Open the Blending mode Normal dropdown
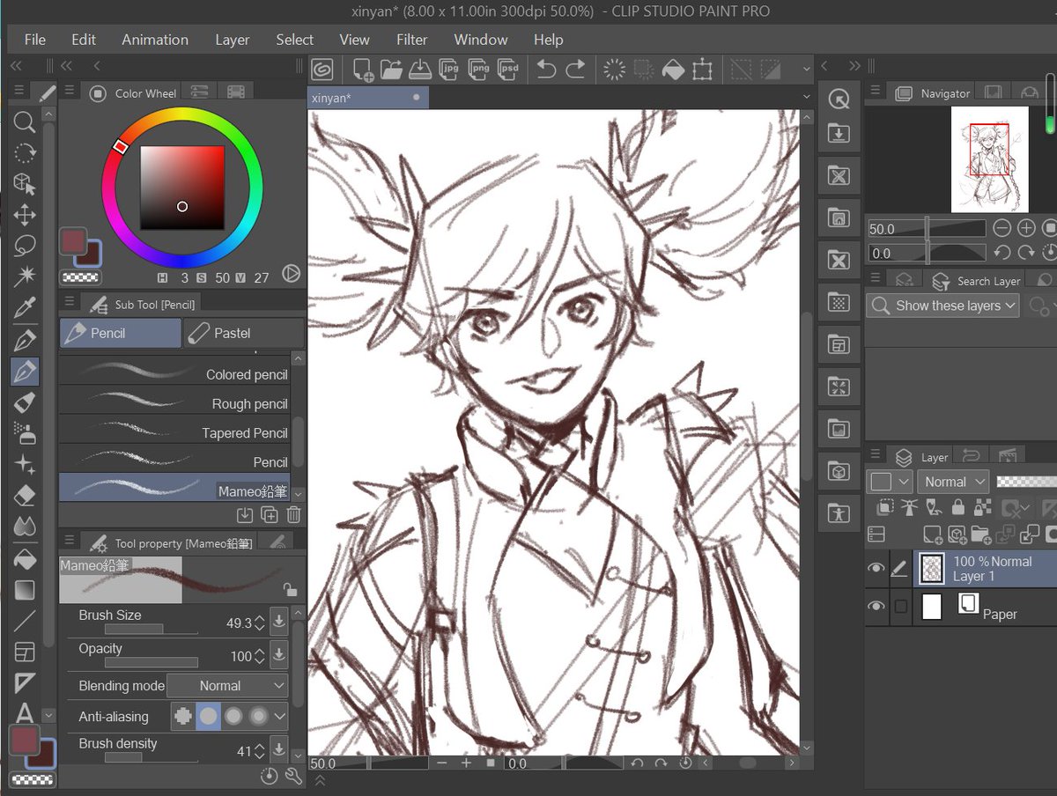 pos(227,686)
